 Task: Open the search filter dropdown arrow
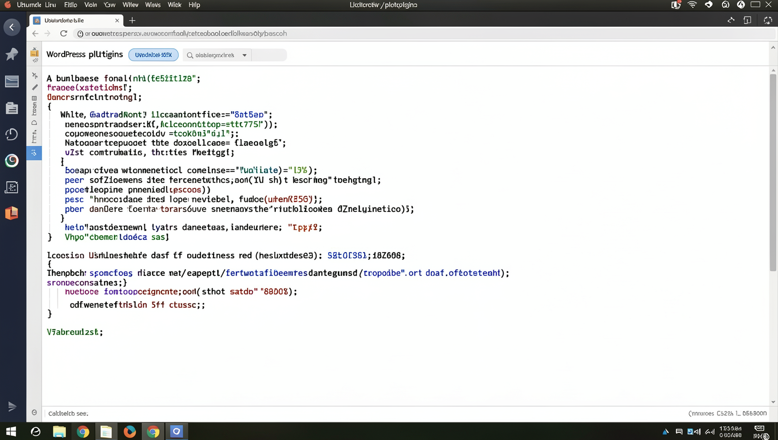coord(245,55)
